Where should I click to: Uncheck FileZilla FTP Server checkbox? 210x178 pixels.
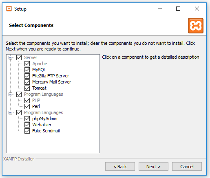(27, 76)
